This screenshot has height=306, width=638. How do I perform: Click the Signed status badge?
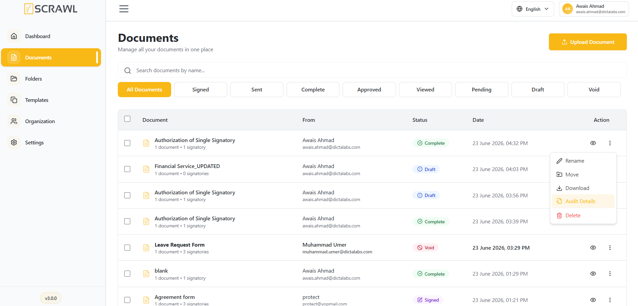(x=428, y=300)
